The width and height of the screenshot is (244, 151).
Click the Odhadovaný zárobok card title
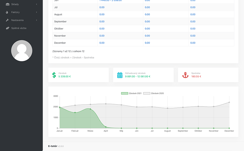(x=135, y=73)
